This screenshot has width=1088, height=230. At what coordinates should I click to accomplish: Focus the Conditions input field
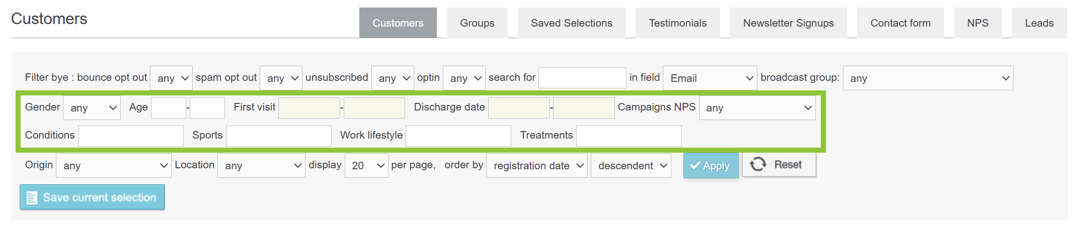130,136
